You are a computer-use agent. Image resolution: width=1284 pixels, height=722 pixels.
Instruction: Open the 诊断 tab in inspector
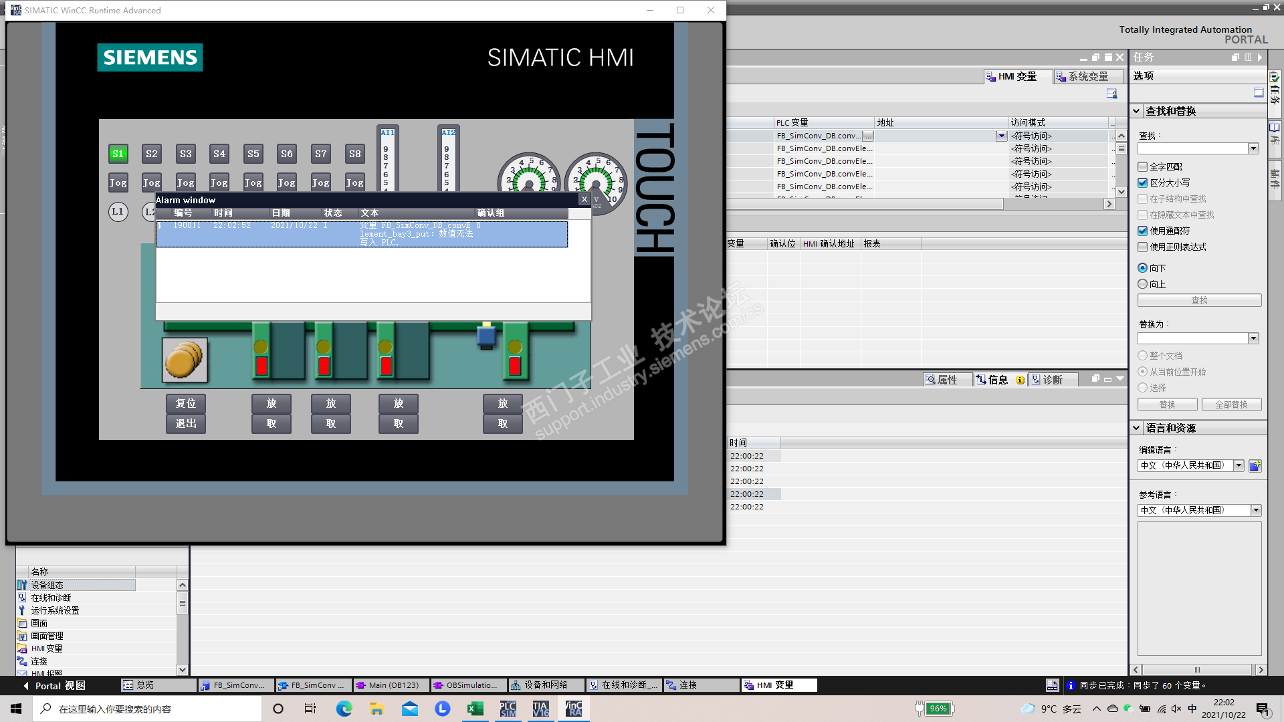click(x=1051, y=380)
